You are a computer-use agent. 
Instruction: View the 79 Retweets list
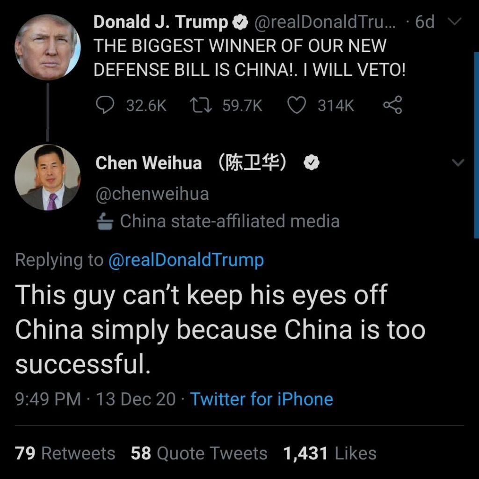pos(66,453)
